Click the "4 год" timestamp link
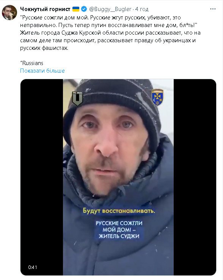The width and height of the screenshot is (223, 280). coord(142,9)
